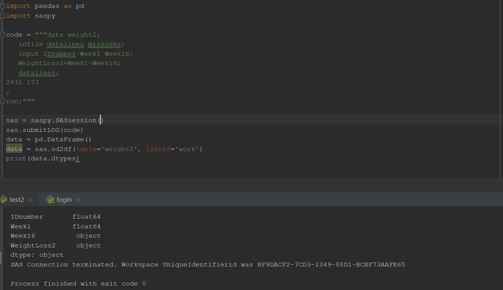Click the Python icon on the login tab
Viewport: 503px width, 290px height.
point(50,199)
